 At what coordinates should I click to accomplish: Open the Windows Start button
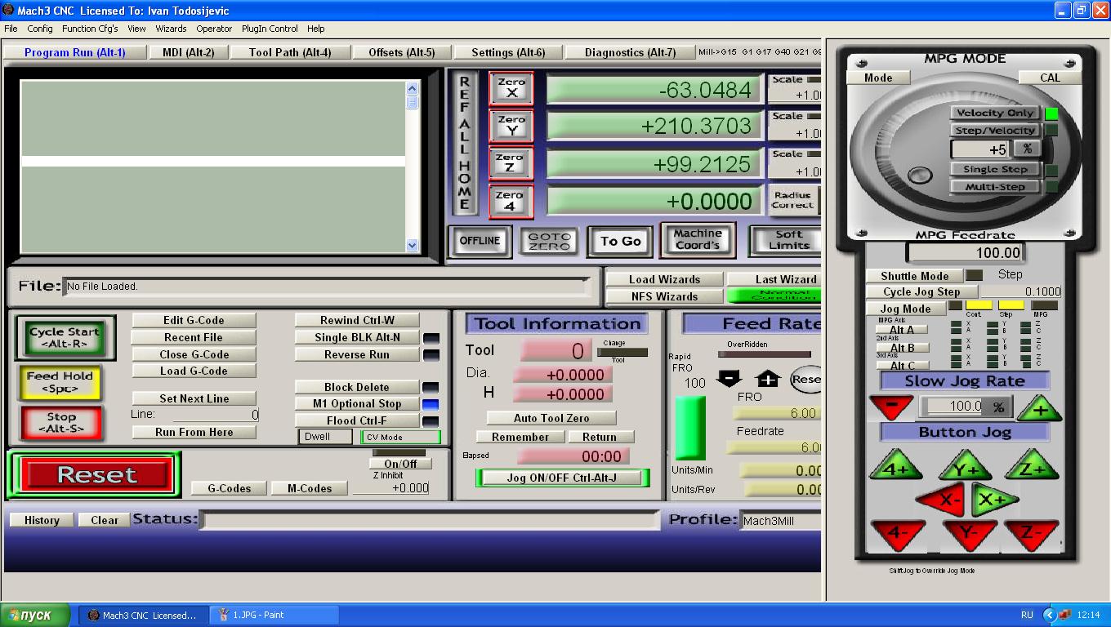pyautogui.click(x=37, y=615)
